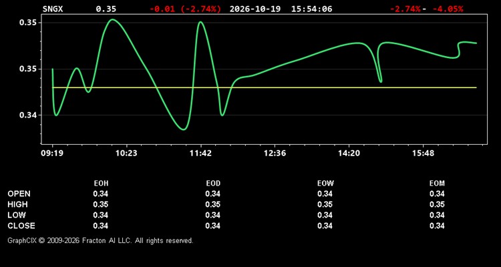
Task: Select the EOW HIGH value 0.35
Action: (x=325, y=204)
